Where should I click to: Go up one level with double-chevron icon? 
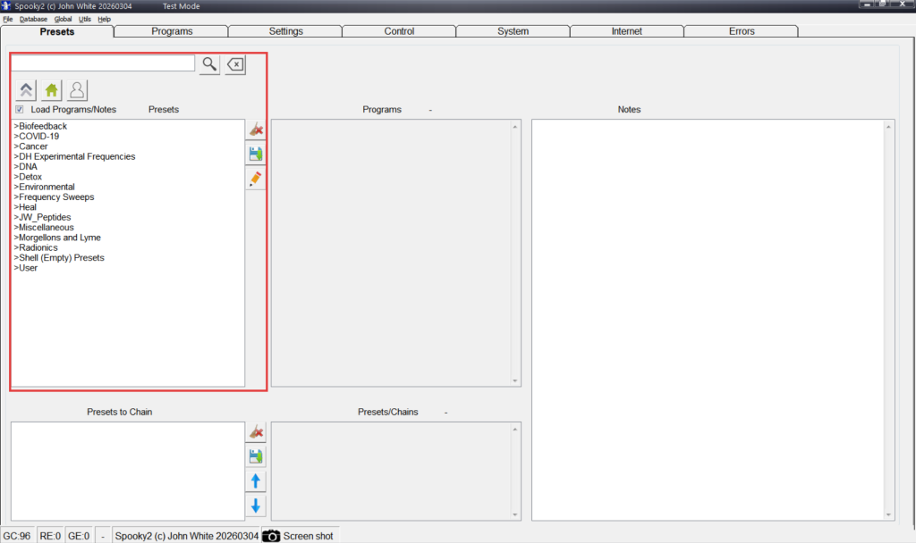26,90
